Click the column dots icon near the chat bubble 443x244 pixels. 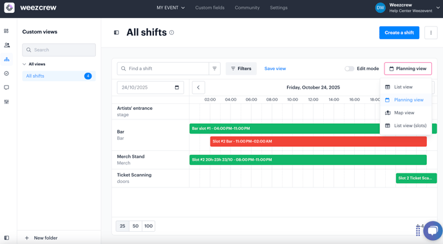click(x=418, y=231)
